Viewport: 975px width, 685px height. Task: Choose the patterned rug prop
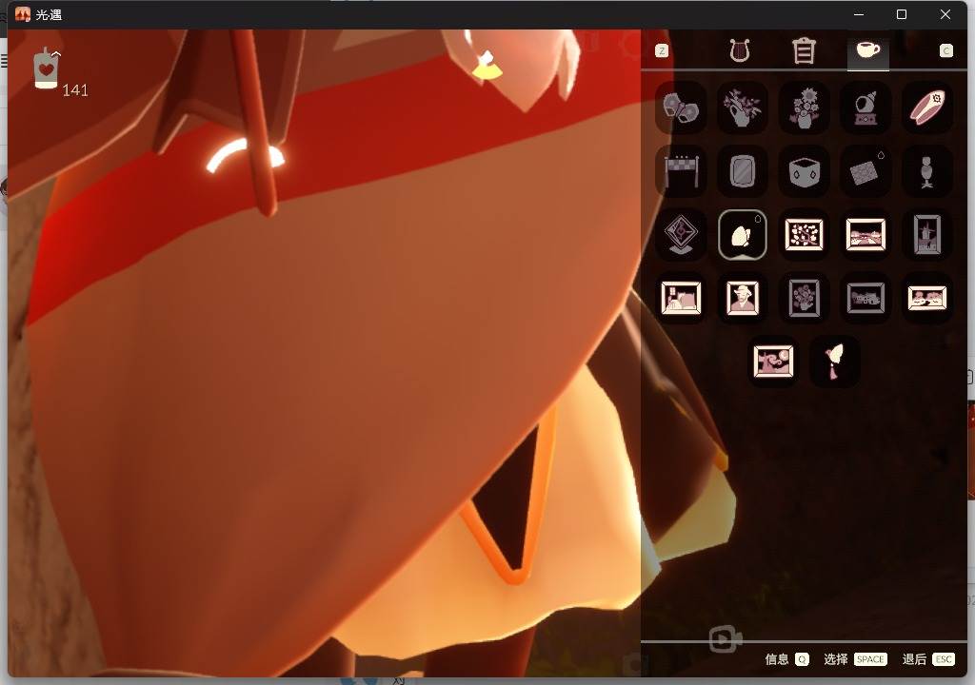(866, 171)
